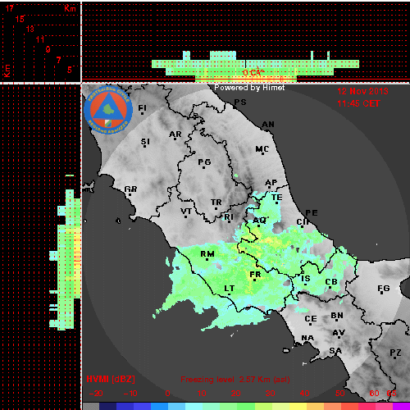The image size is (410, 410).
Task: Click the 12 Nov 2013 date label
Action: (362, 91)
